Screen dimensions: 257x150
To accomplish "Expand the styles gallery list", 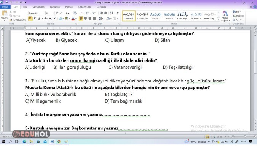I will coord(218,19).
